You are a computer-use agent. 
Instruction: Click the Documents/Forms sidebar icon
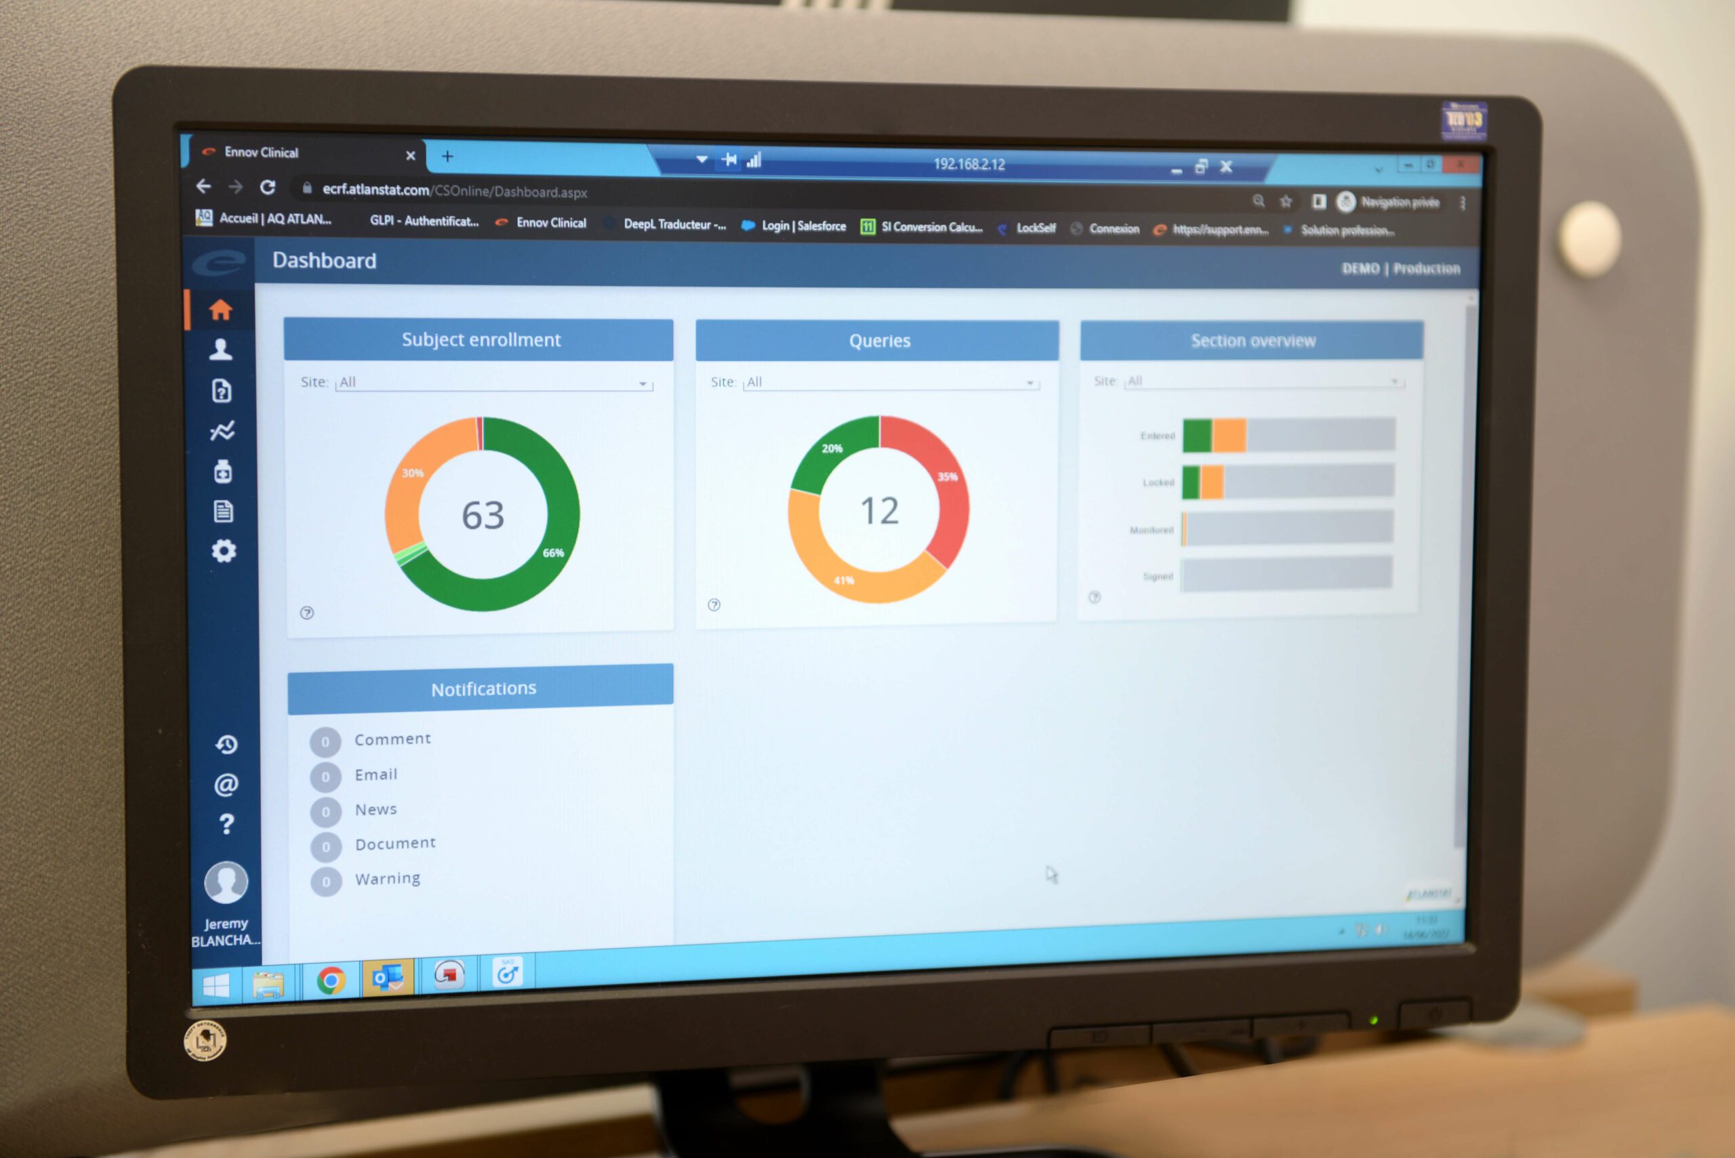click(x=224, y=510)
